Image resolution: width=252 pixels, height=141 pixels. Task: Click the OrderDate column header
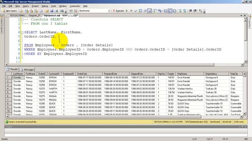[89, 74]
